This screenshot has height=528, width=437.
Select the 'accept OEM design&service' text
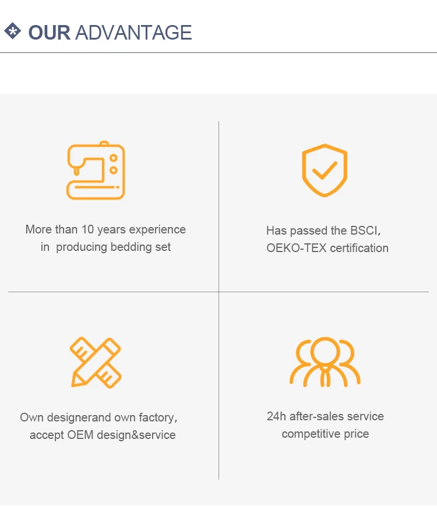tap(103, 435)
